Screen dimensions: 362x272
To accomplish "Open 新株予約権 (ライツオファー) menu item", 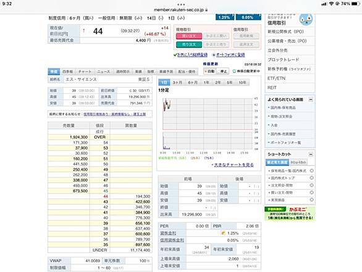I will (289, 69).
